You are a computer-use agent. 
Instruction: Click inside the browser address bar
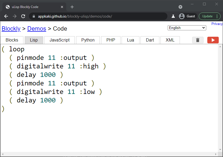(93, 16)
